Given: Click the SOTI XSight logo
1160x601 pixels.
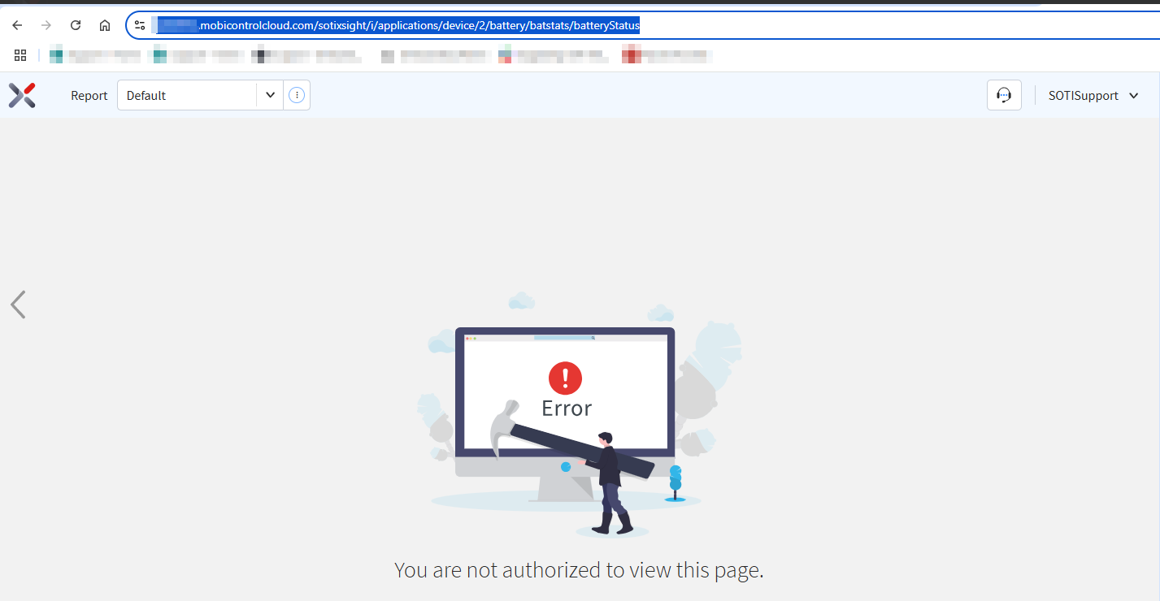Looking at the screenshot, I should tap(22, 95).
